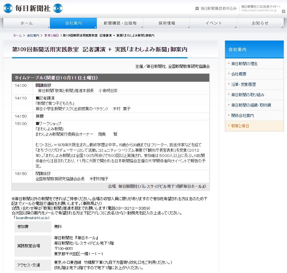Viewport: 287px width, 273px height.
Task: Open 会社概要 in the sidebar menu
Action: pyautogui.click(x=239, y=74)
